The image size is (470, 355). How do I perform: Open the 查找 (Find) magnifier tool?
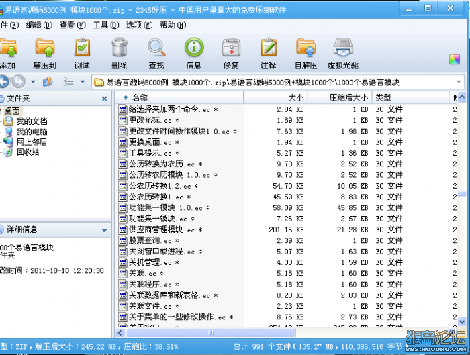tap(156, 48)
